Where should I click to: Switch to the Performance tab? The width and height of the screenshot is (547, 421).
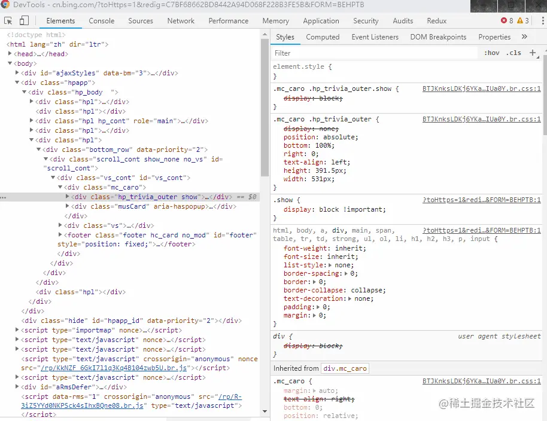pos(229,21)
